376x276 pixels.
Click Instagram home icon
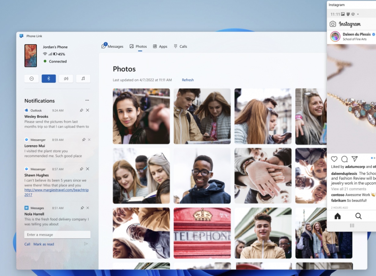338,216
